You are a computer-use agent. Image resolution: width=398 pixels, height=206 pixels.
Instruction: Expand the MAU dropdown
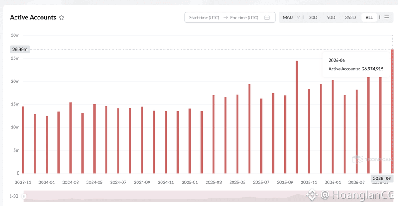[x=291, y=17]
